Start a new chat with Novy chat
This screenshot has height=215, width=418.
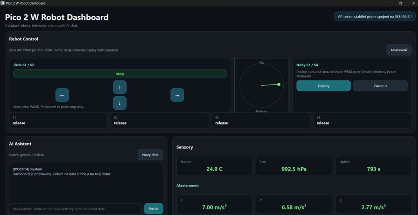coord(150,155)
